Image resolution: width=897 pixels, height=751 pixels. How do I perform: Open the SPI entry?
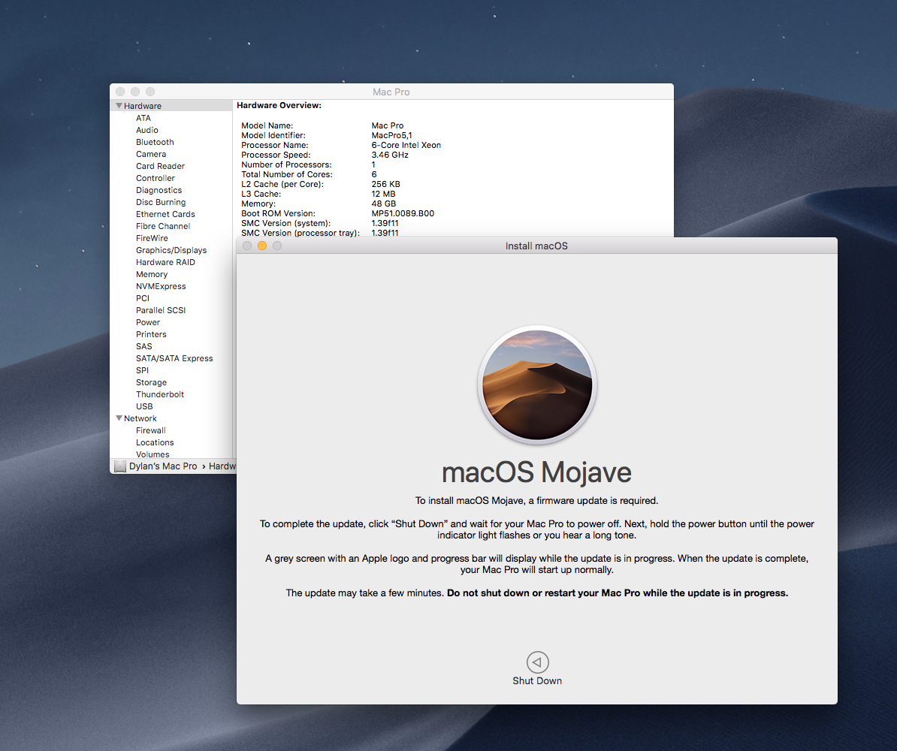[143, 370]
